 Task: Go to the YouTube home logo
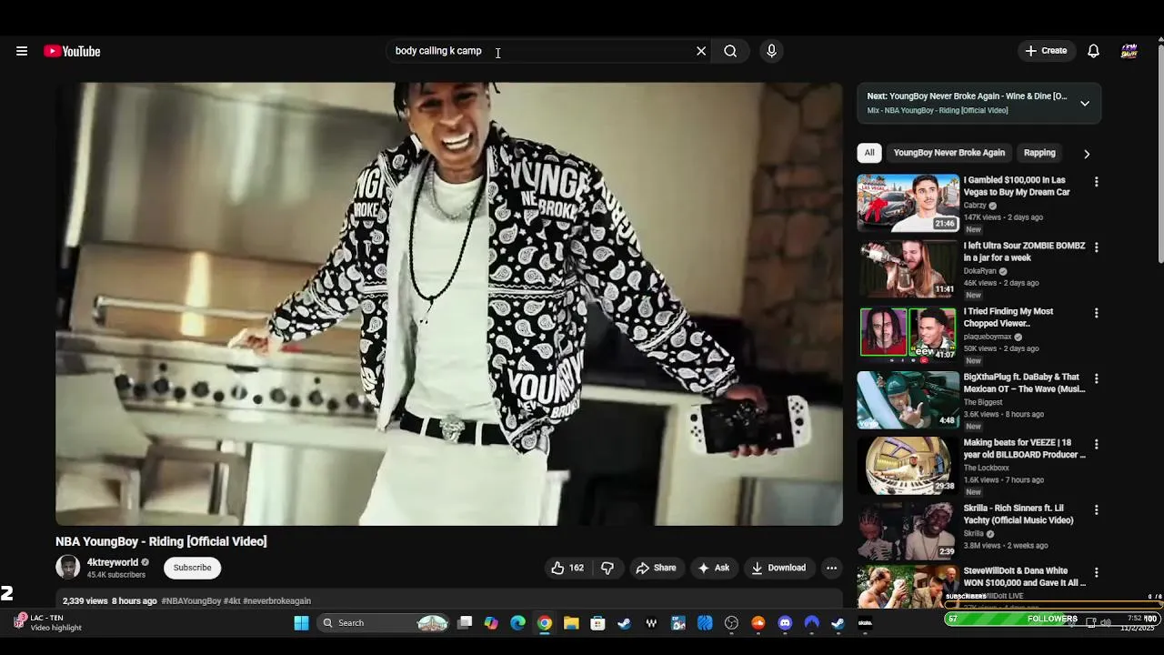click(72, 51)
